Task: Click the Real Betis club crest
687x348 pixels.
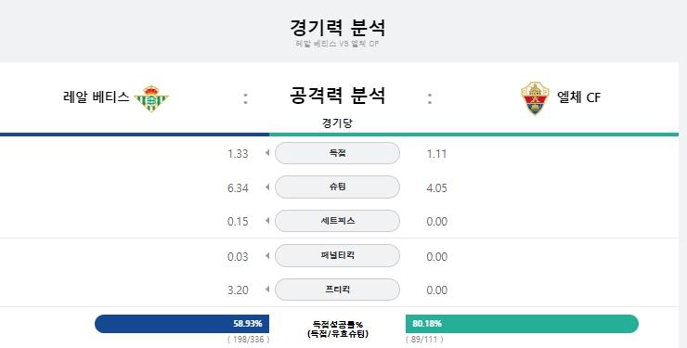Action: [x=150, y=98]
